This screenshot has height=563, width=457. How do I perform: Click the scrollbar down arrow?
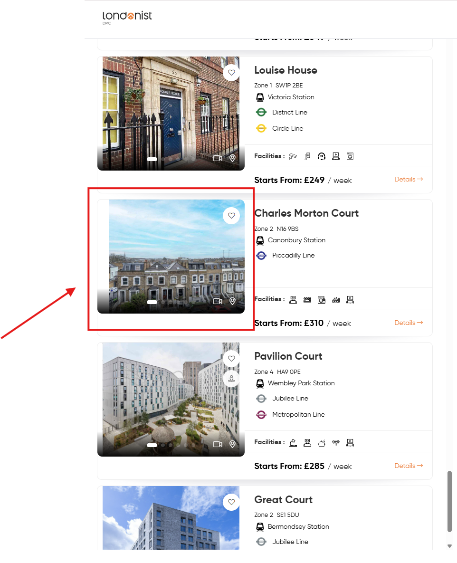click(449, 546)
